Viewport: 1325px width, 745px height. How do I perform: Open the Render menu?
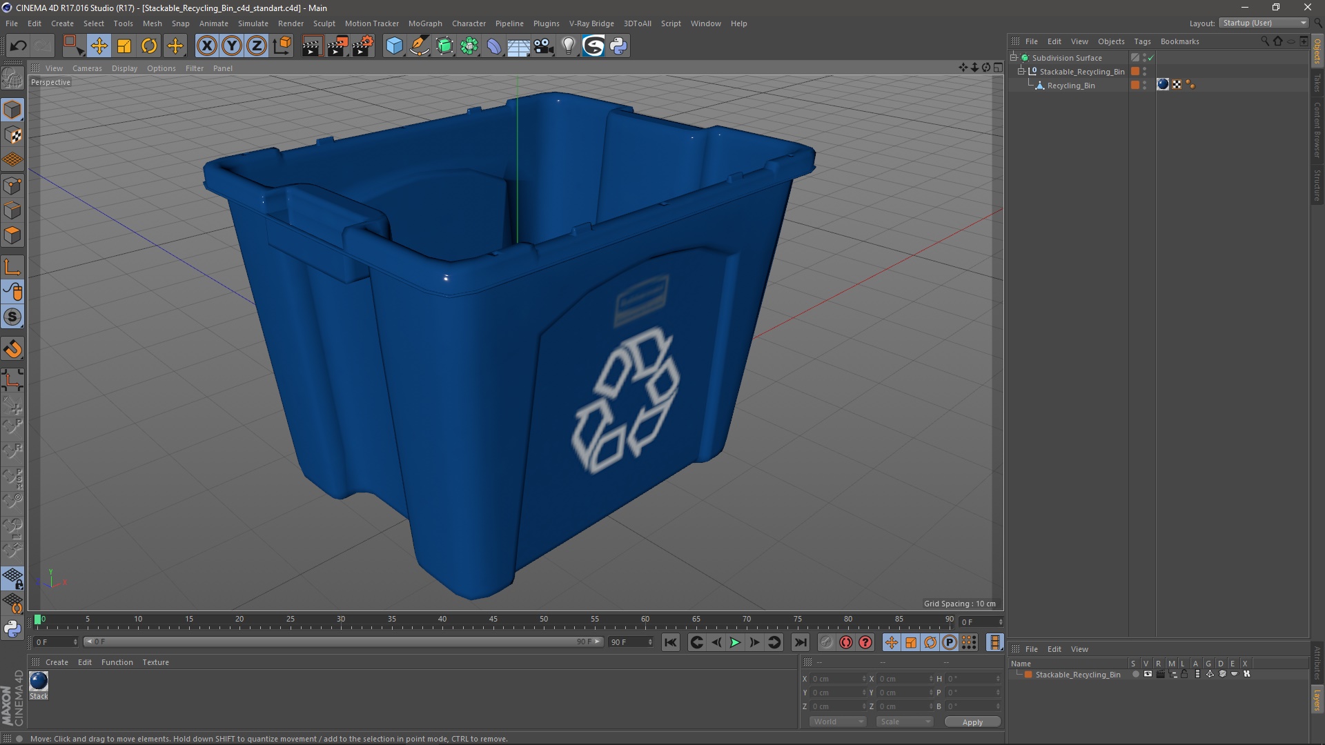pyautogui.click(x=291, y=23)
